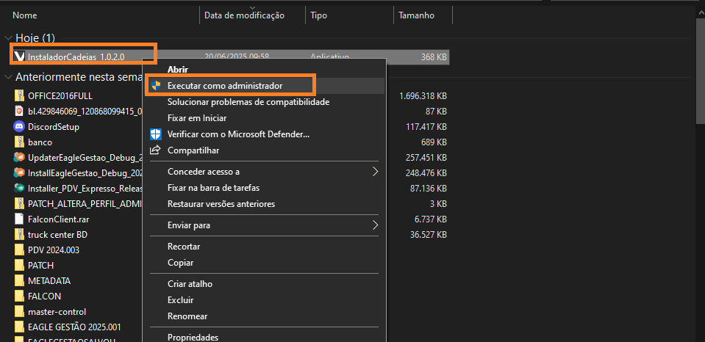Sort files by Tamanho column header

[x=416, y=15]
